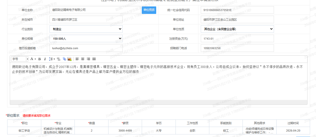Center align text in editor
Screen dimensions: 316x137
click(83, 59)
